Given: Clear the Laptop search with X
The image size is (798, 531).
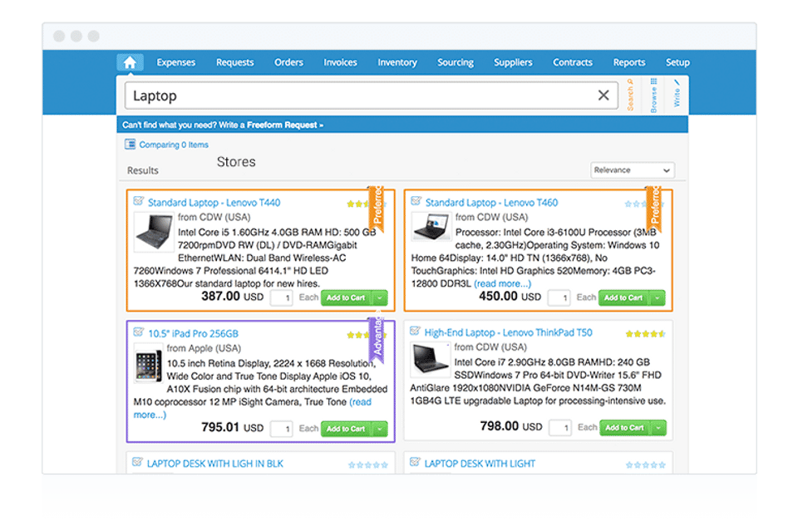Looking at the screenshot, I should pos(603,95).
